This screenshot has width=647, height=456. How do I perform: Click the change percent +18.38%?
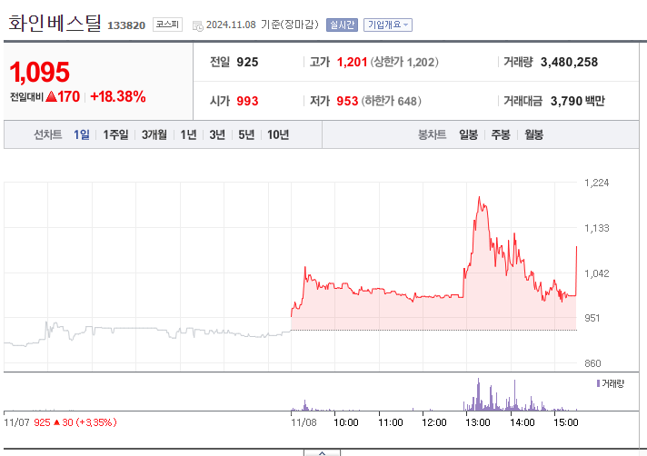click(x=117, y=97)
